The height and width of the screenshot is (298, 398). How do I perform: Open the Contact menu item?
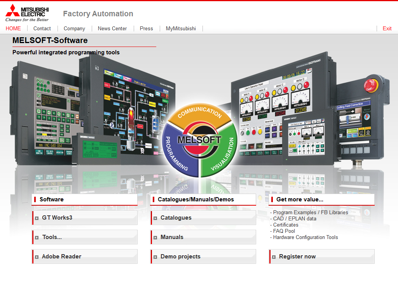click(x=42, y=28)
